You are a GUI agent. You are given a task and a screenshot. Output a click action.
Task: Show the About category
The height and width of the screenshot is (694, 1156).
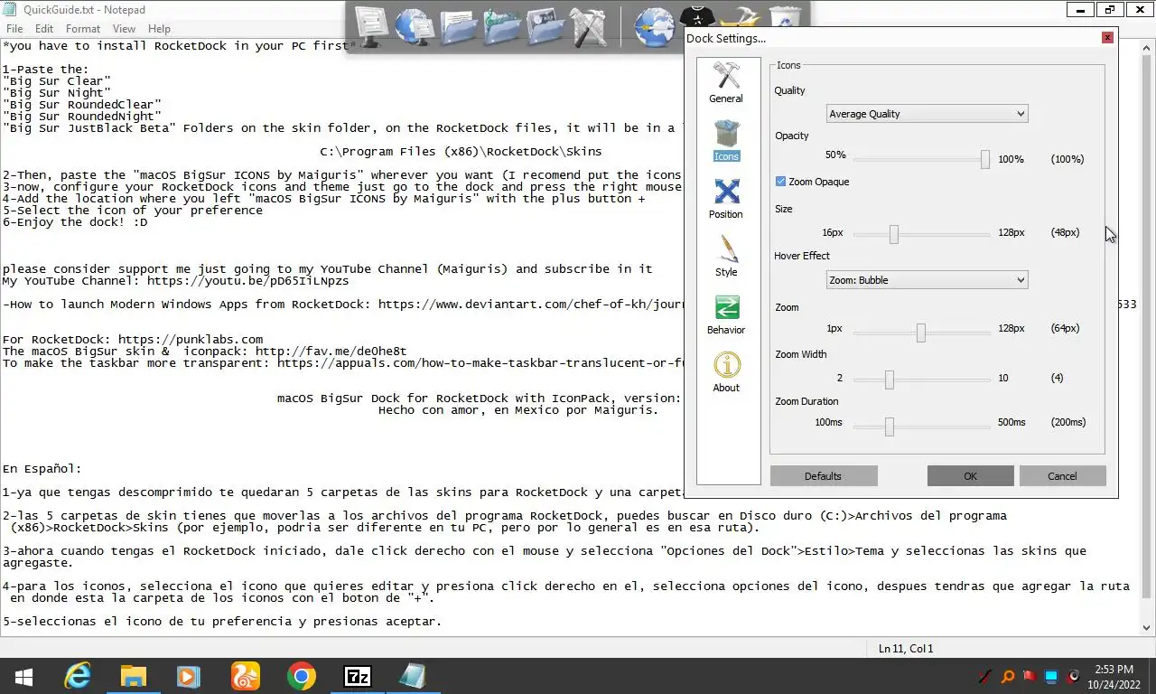coord(726,372)
